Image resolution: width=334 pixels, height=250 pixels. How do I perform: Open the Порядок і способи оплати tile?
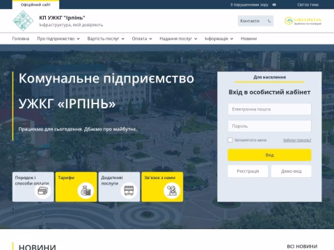pos(33,187)
